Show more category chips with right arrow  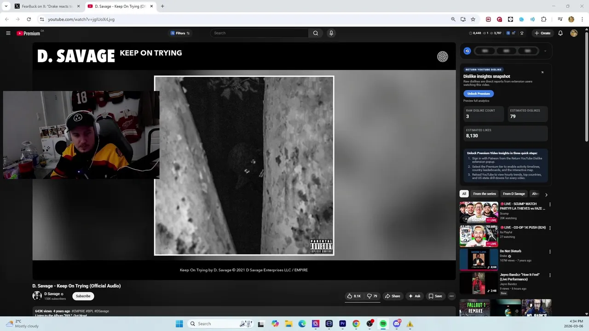546,194
